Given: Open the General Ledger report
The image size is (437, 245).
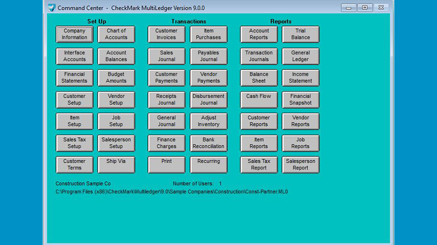Looking at the screenshot, I should click(x=300, y=56).
